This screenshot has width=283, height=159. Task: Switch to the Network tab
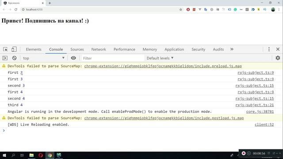(99, 49)
